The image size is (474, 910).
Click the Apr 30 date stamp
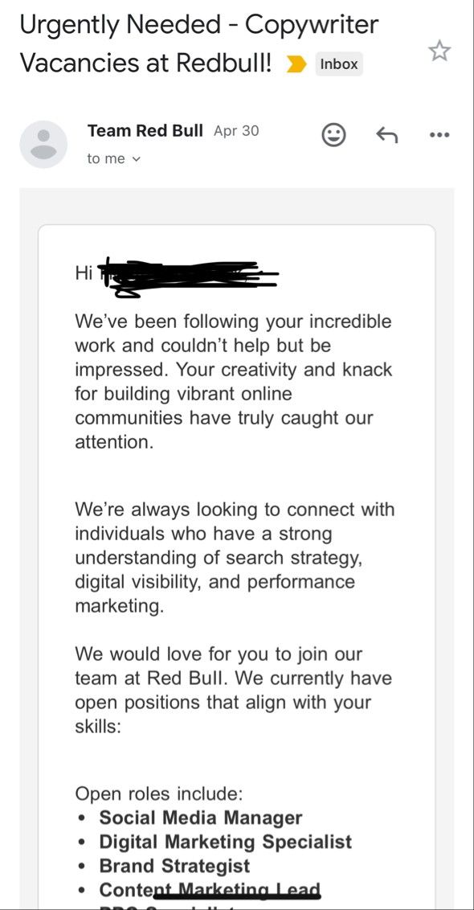coord(238,130)
